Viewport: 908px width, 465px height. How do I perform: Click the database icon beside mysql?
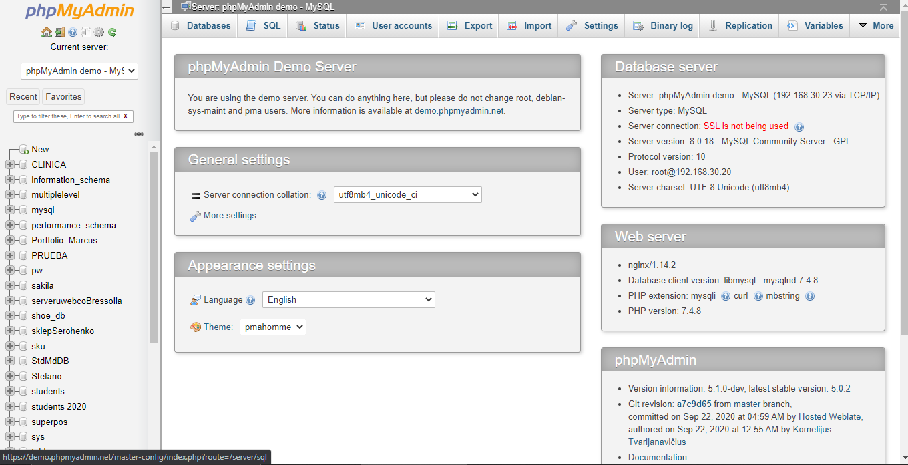coord(24,210)
